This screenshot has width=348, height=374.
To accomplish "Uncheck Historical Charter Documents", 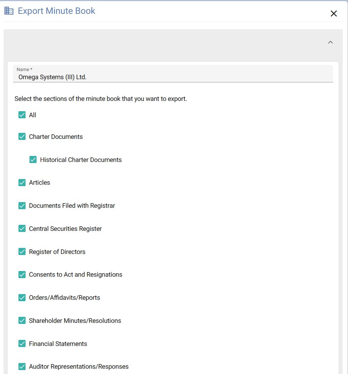I will tap(33, 160).
